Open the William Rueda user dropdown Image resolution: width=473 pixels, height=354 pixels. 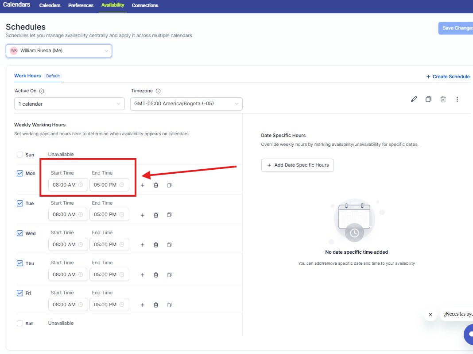click(x=59, y=51)
